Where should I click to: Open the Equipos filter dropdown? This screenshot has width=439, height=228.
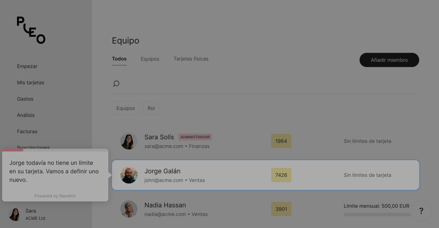point(126,108)
